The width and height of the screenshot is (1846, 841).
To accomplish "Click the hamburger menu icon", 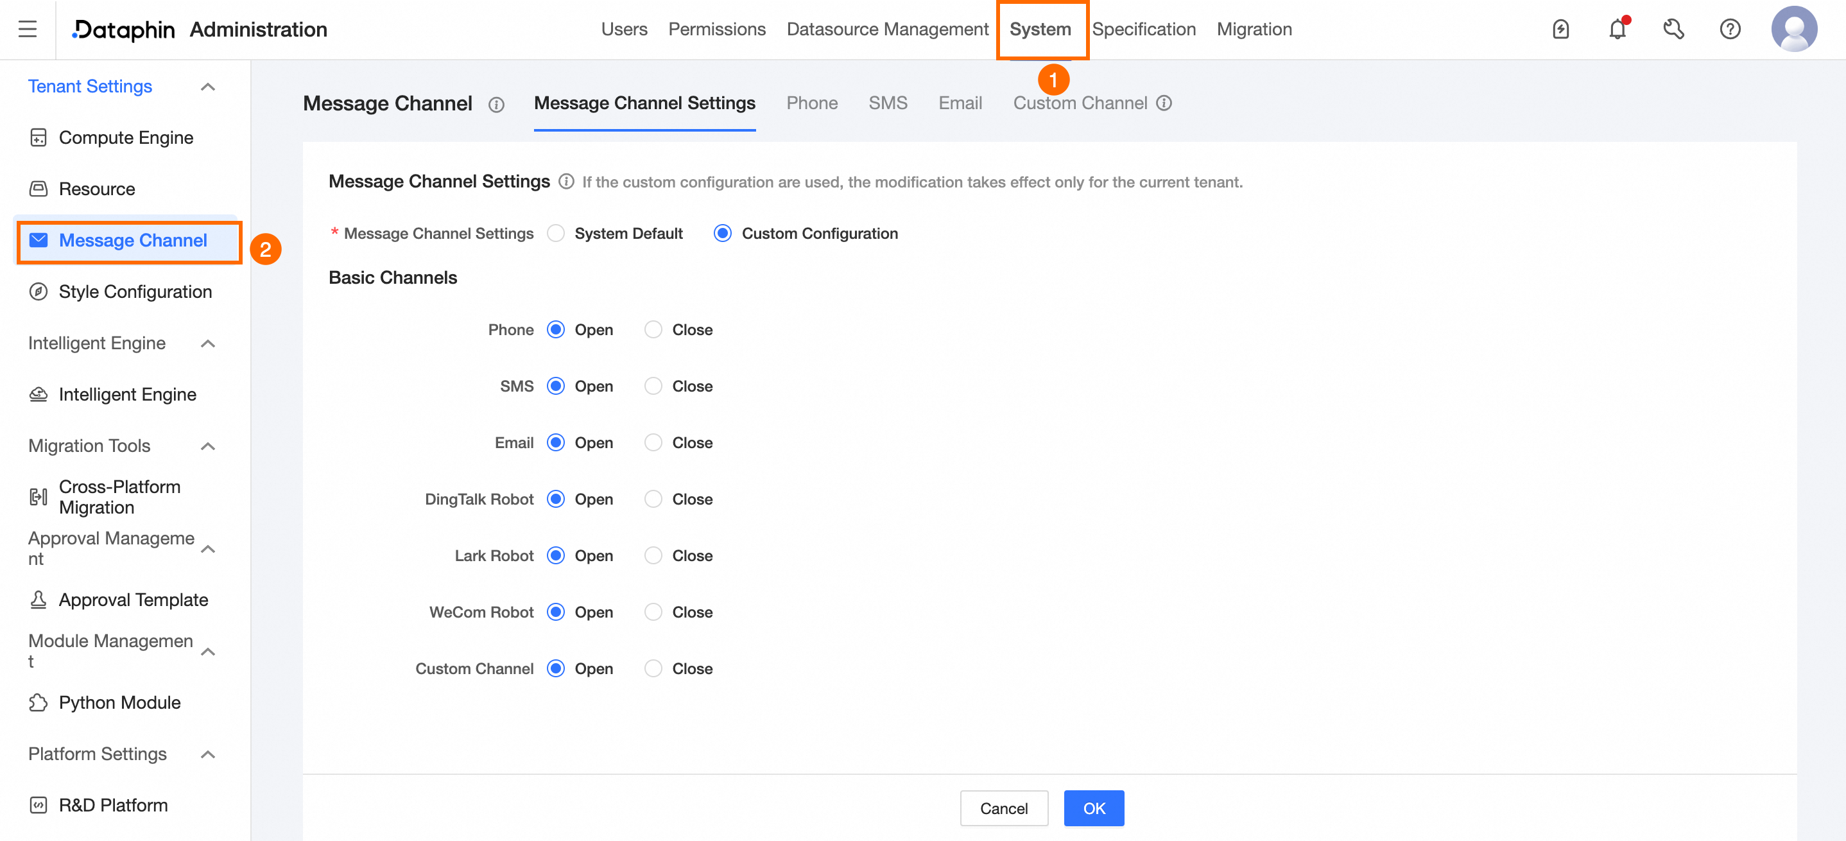I will 27,30.
